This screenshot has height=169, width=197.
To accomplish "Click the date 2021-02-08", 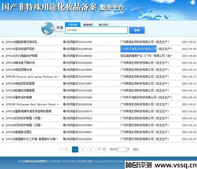I will (x=189, y=132).
